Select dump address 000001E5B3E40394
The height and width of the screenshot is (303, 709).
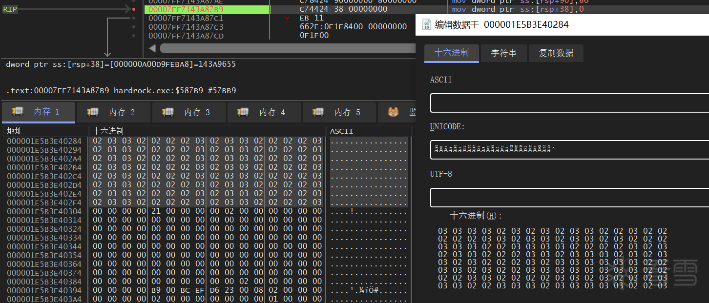point(44,290)
